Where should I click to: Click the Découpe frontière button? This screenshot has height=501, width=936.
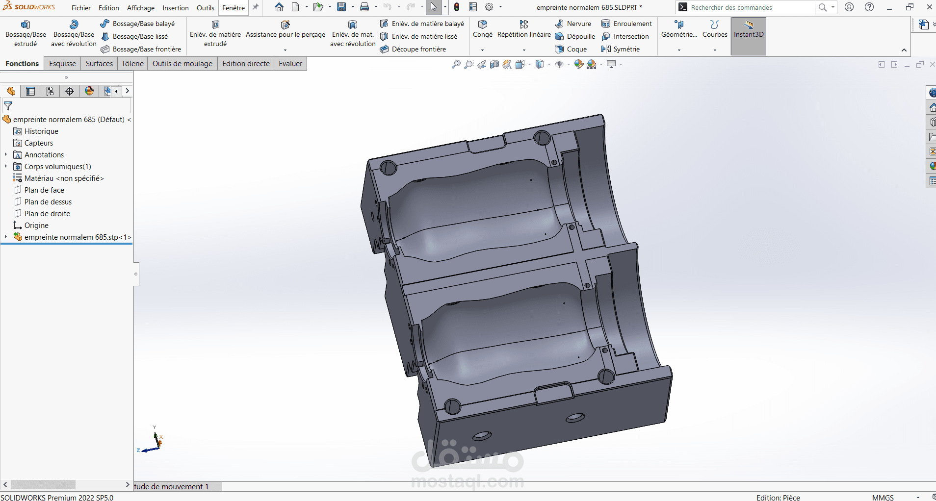413,49
